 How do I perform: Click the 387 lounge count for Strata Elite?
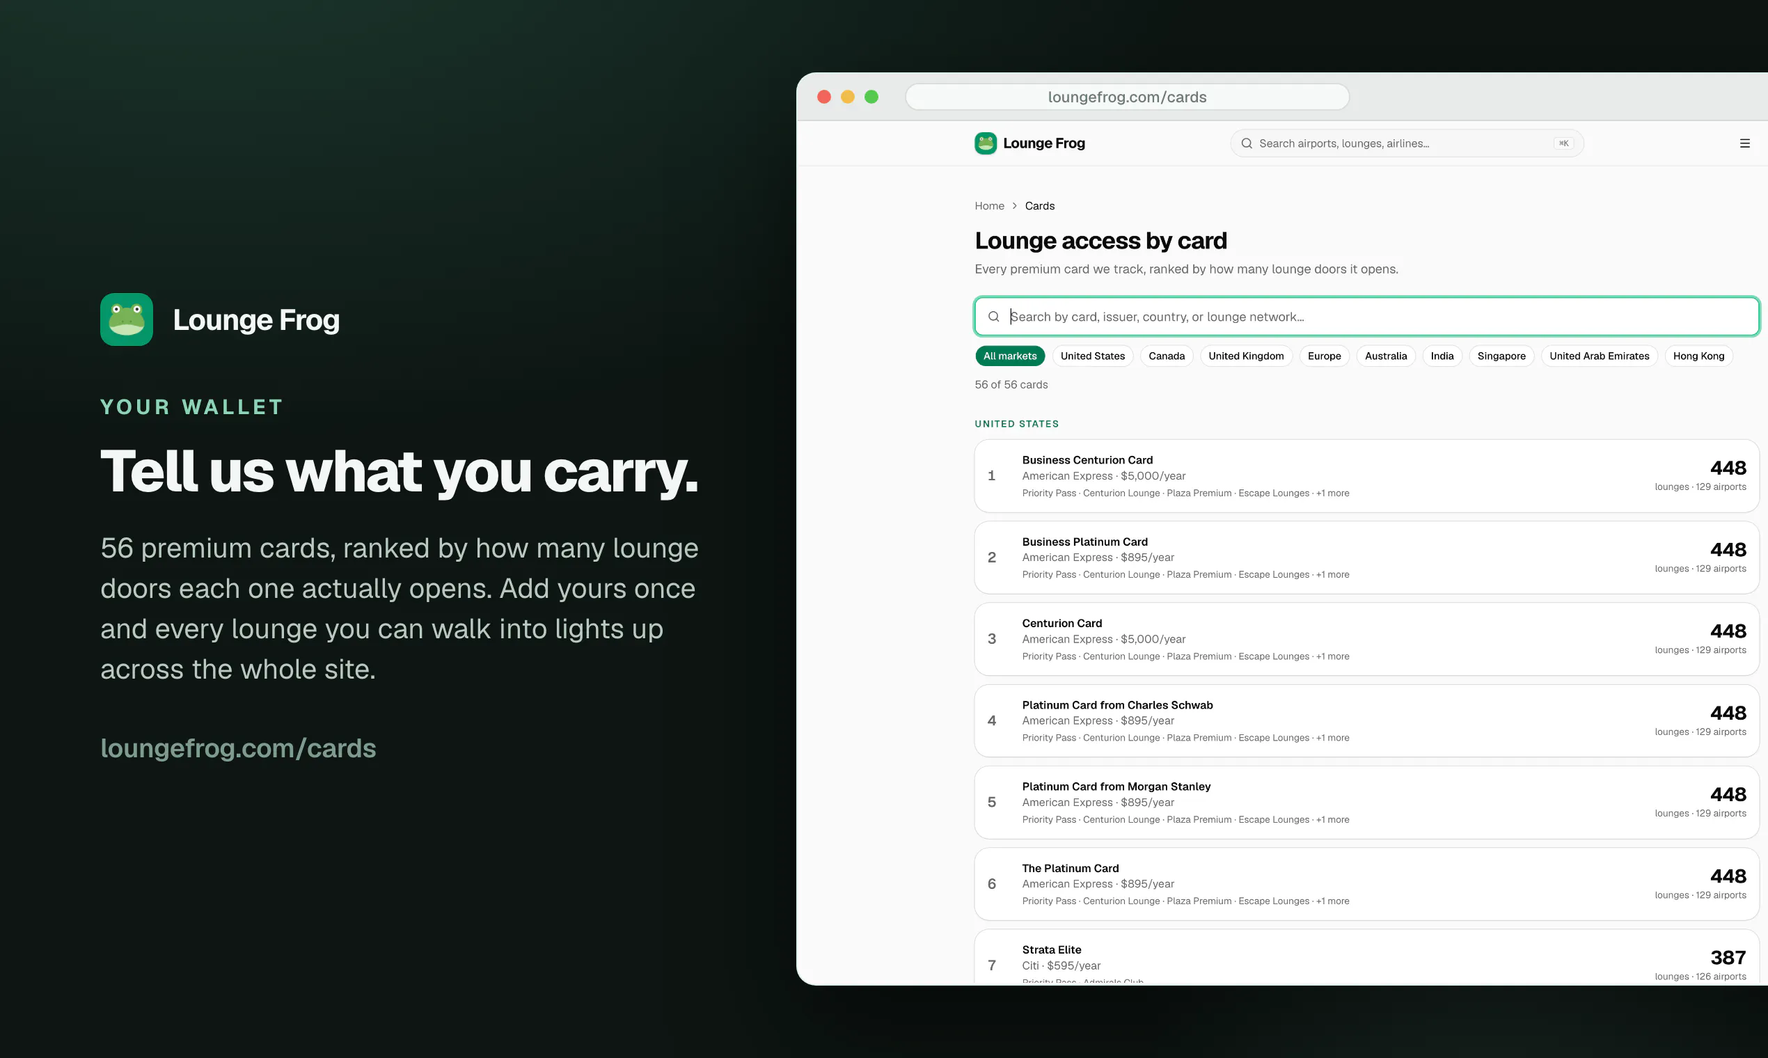pyautogui.click(x=1728, y=958)
